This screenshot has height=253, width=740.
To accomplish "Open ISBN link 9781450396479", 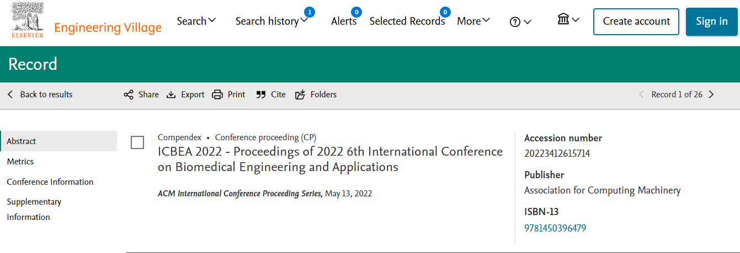I will 555,228.
